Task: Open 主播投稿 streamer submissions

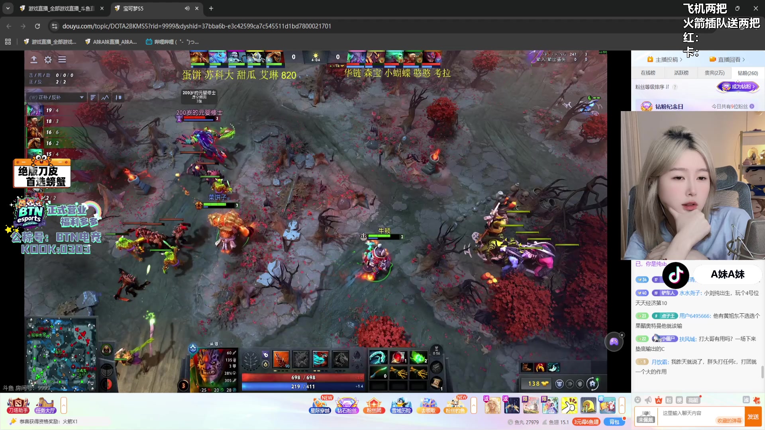Action: [665, 60]
